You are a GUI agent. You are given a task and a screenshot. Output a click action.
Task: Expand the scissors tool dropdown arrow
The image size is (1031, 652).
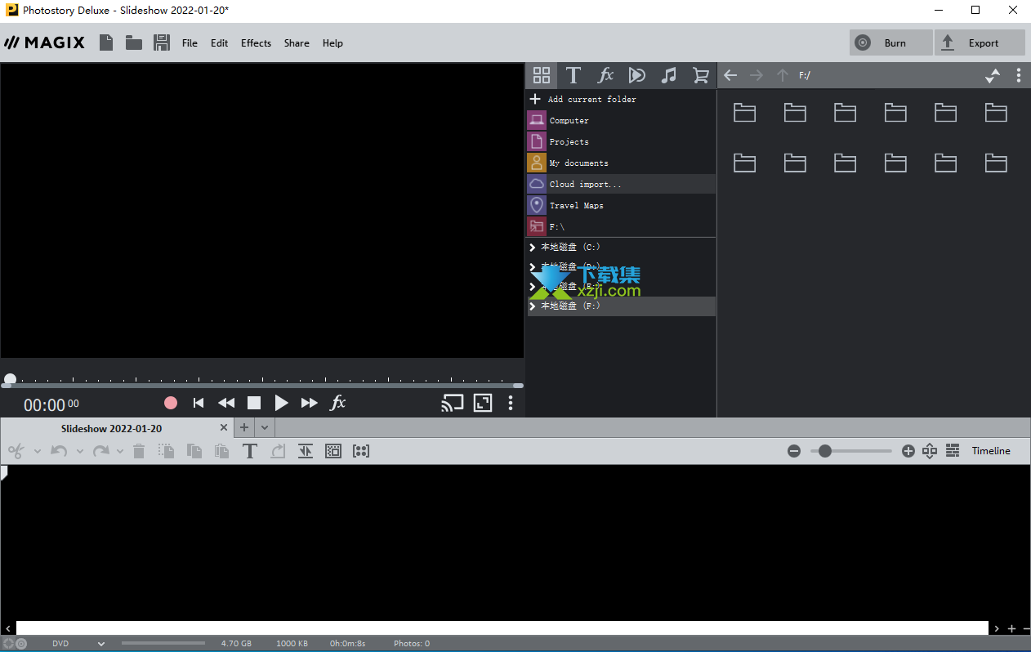[x=36, y=451]
